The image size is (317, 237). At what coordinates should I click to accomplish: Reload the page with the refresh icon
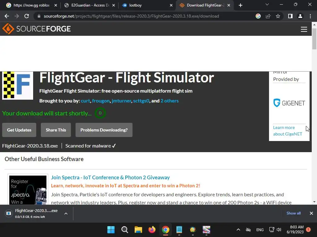pyautogui.click(x=27, y=16)
